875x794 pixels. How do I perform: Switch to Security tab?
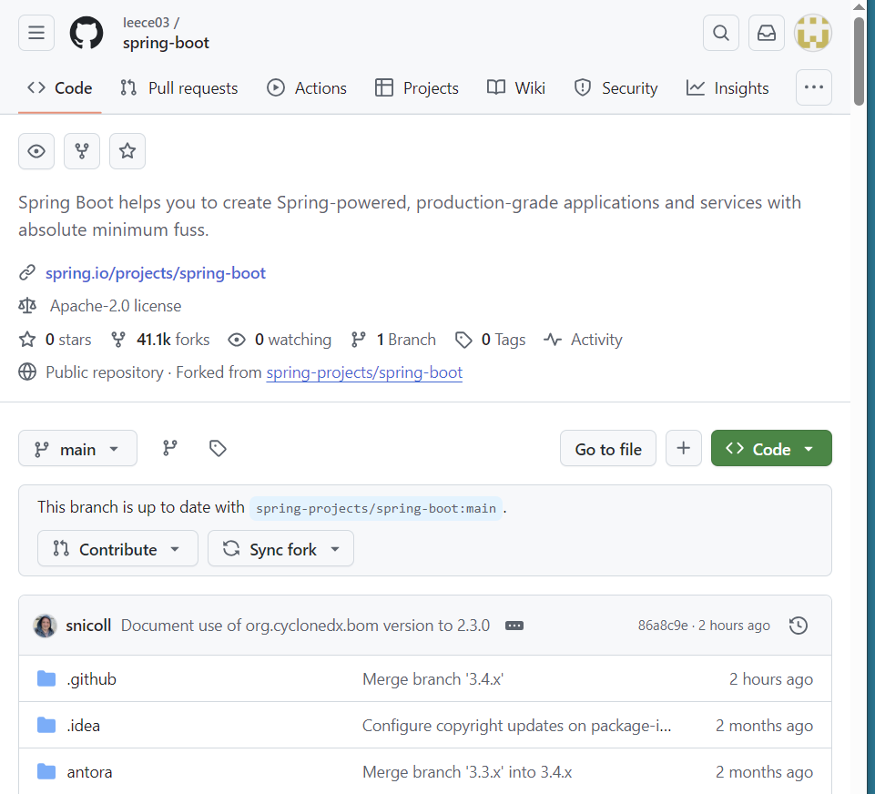pos(616,88)
